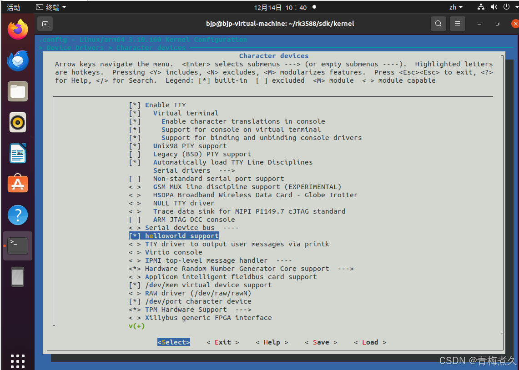Open the zh input language dropdown
The image size is (519, 370).
click(x=456, y=7)
